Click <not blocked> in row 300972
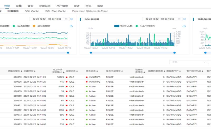Viewport: 211px width, 132px height. (137, 110)
